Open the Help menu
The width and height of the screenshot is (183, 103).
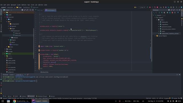pos(46,5)
